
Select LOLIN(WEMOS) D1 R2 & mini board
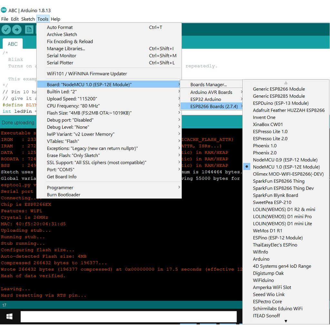pyautogui.click(x=284, y=209)
